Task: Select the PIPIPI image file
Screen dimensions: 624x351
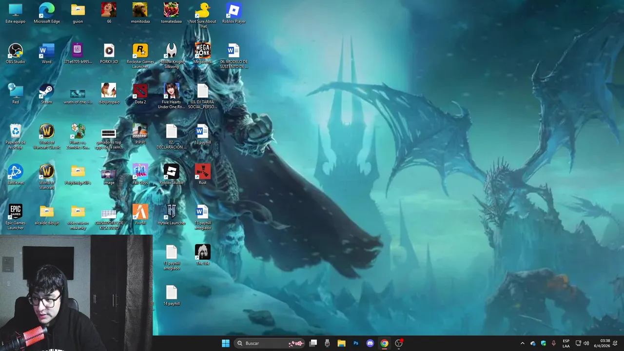Action: 140,134
